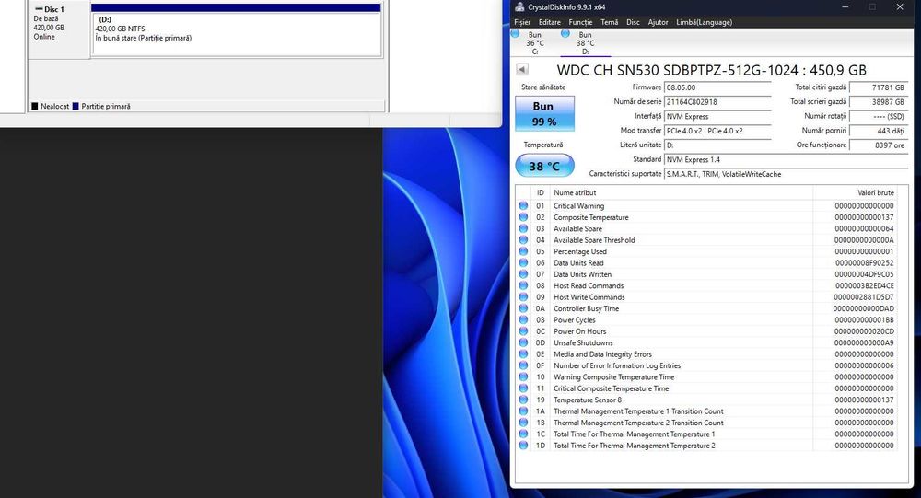Click the ID column header
Screen dimensions: 921x498
tap(540, 192)
